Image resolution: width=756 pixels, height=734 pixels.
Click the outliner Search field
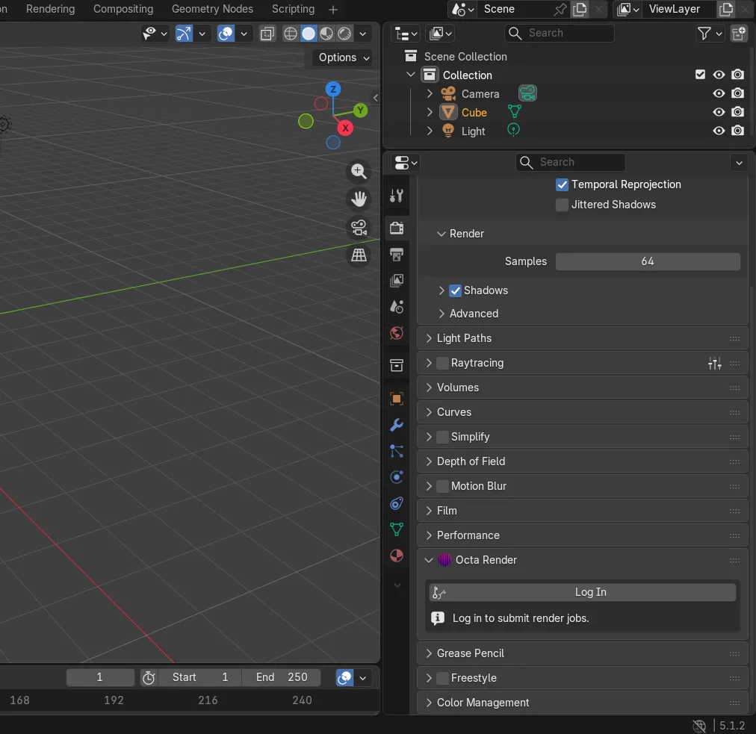pos(560,34)
